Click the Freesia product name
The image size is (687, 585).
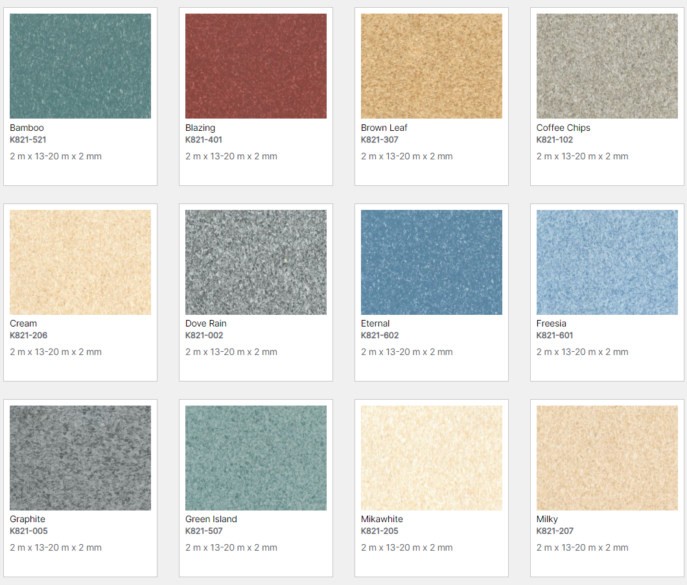(x=551, y=323)
